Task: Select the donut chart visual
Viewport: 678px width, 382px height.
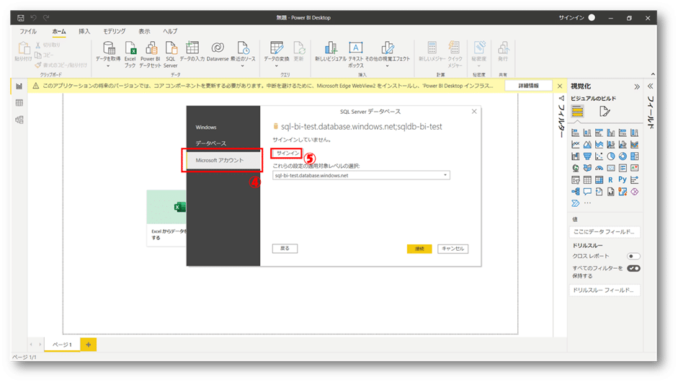Action: tap(623, 156)
